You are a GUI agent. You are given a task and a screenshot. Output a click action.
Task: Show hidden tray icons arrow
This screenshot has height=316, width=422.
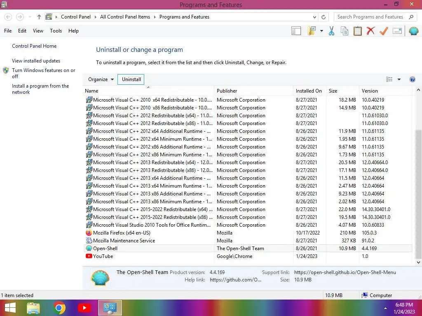[385, 308]
